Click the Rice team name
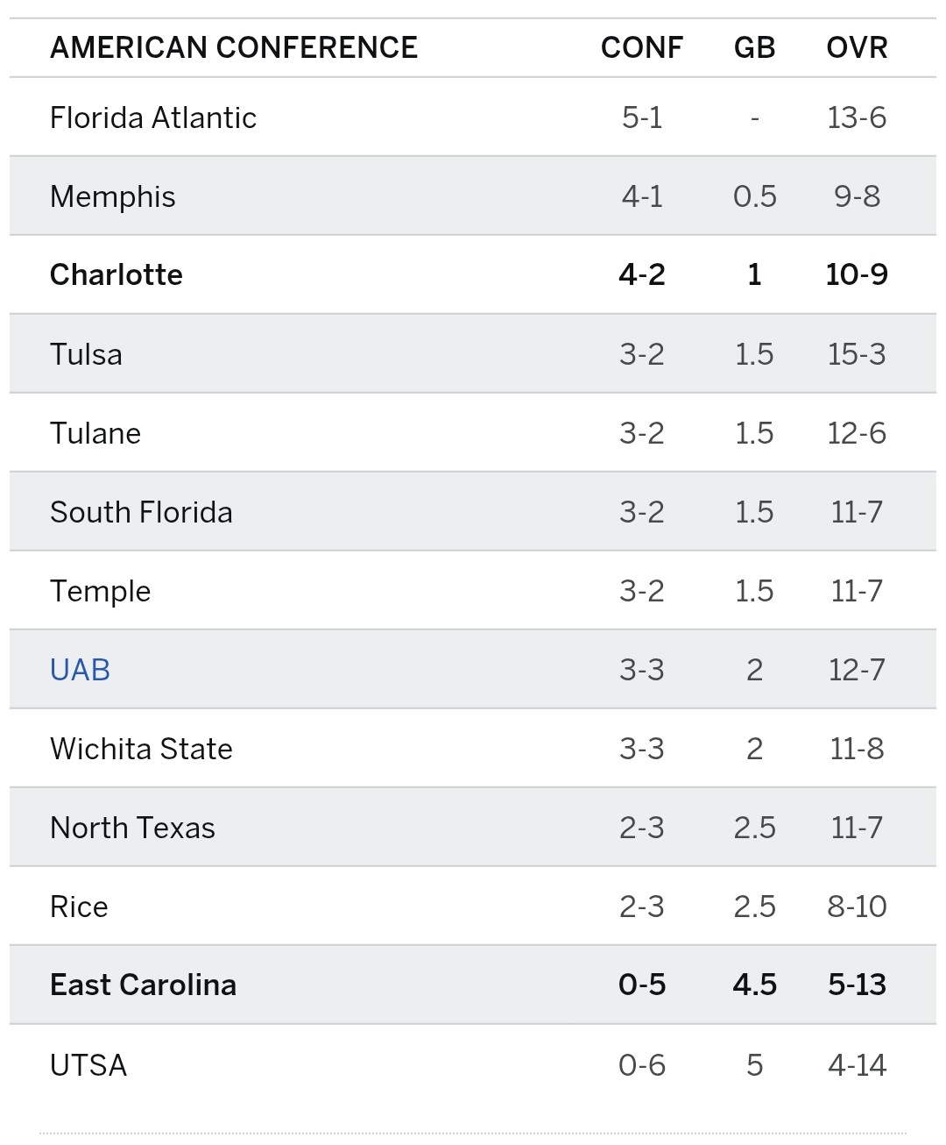This screenshot has height=1145, width=946. 79,907
